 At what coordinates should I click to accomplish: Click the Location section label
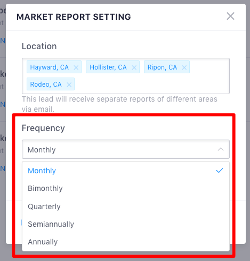point(39,46)
